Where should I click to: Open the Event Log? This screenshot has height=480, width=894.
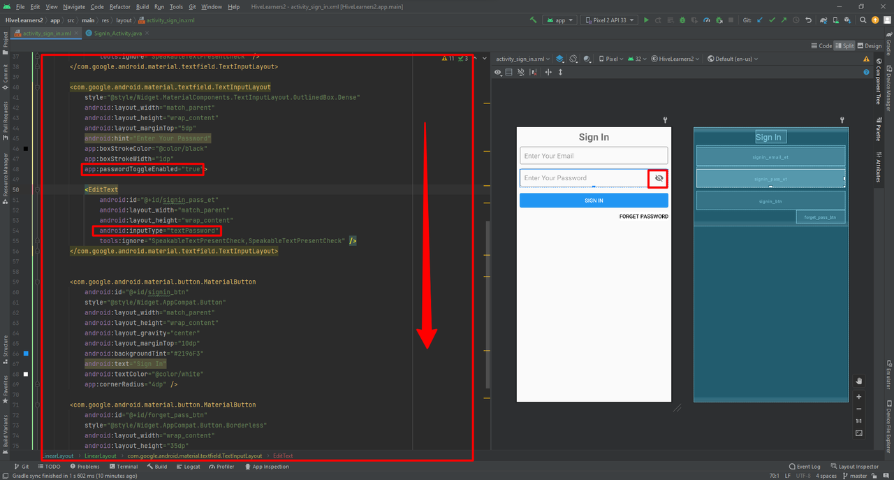[x=805, y=467]
